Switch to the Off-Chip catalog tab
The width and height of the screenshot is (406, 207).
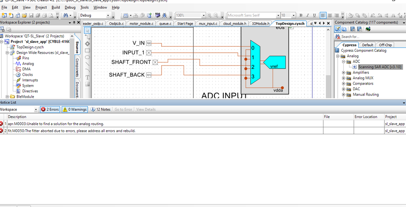[x=385, y=45]
